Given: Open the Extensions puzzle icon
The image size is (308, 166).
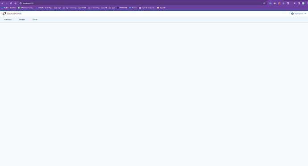Looking at the screenshot, I should coord(288,3).
